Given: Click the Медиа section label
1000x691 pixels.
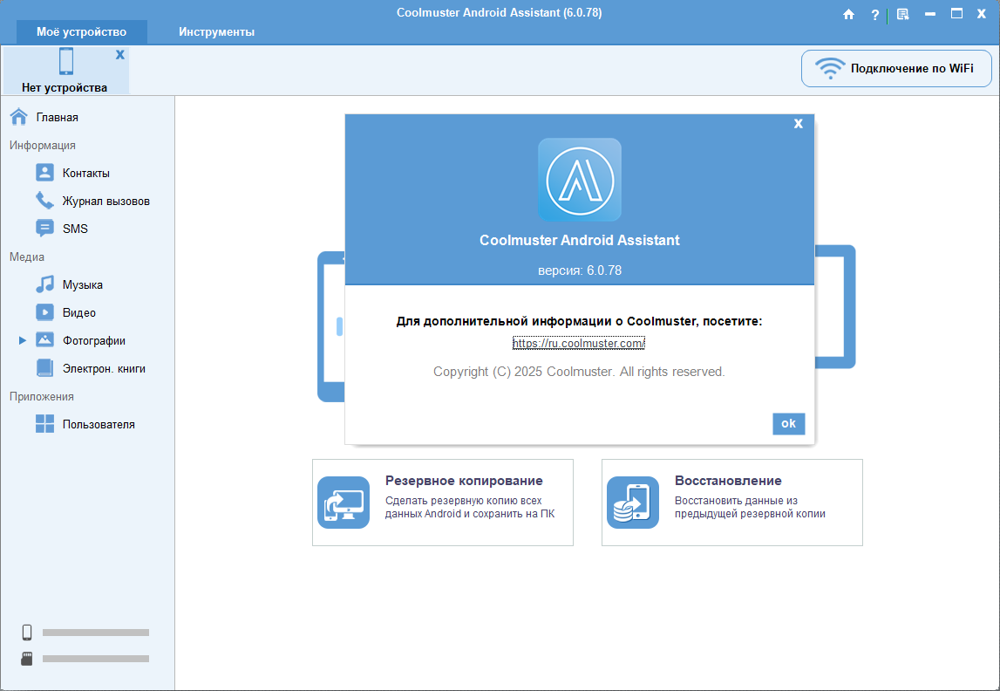Looking at the screenshot, I should [x=27, y=257].
